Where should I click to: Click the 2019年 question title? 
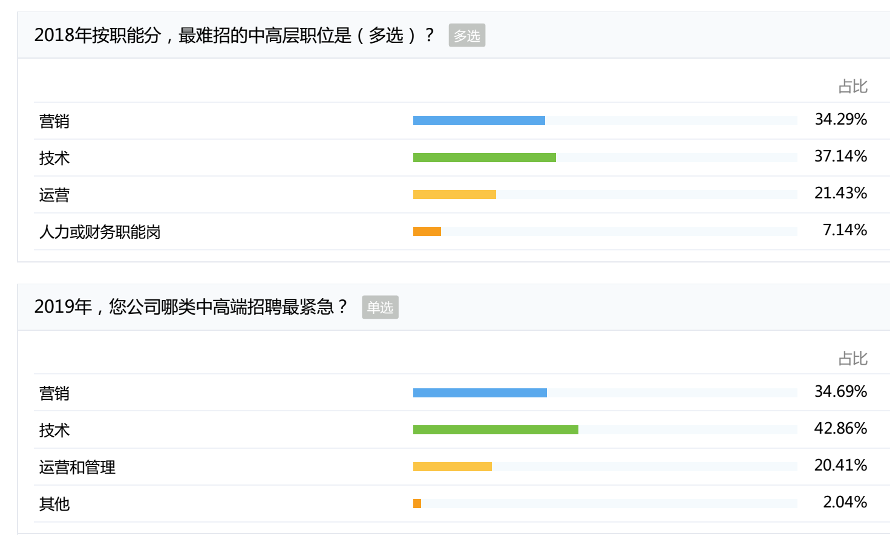191,307
